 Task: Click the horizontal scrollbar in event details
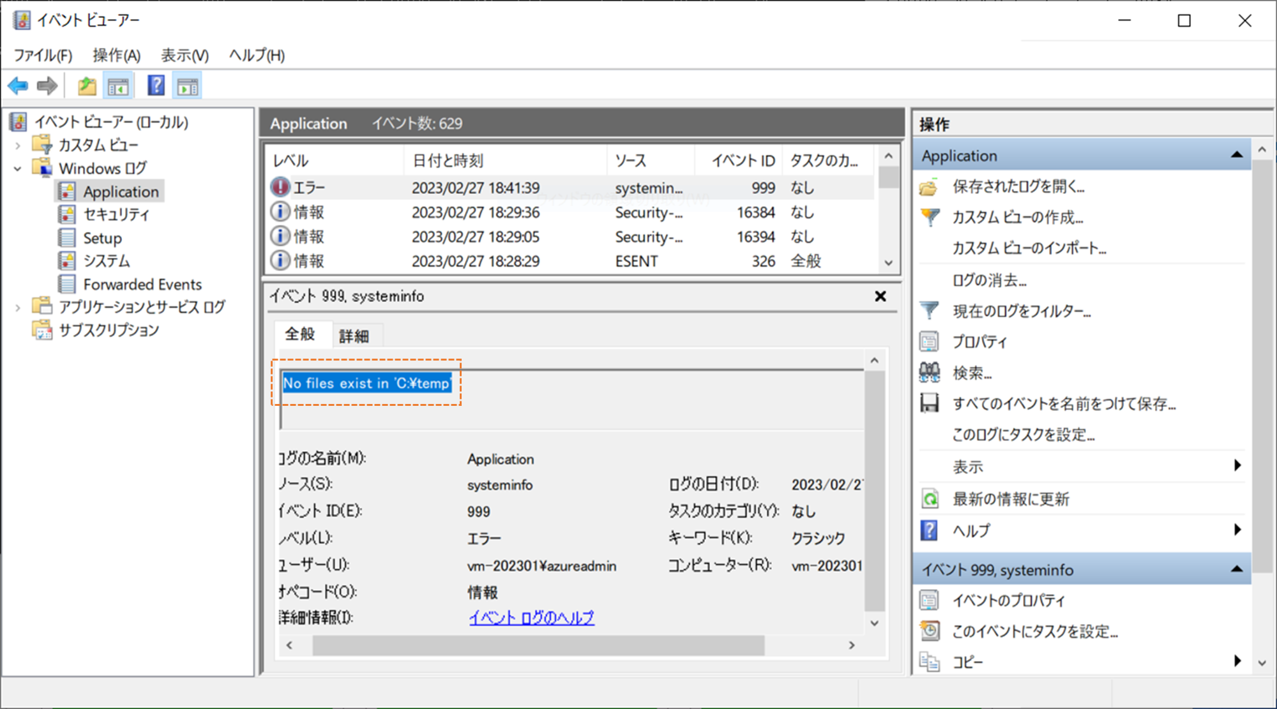click(x=538, y=645)
